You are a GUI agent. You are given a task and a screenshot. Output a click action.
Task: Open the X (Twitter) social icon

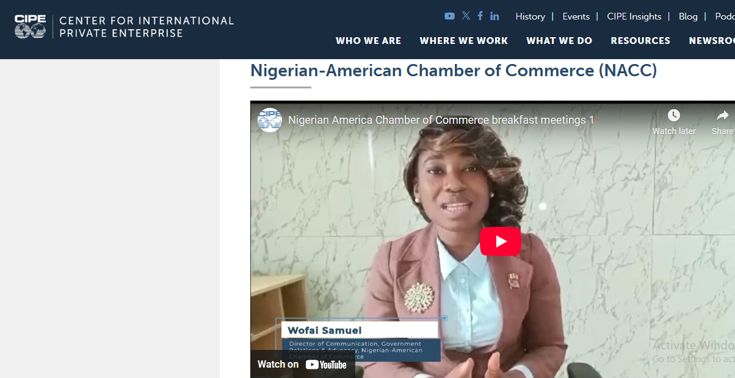point(466,16)
